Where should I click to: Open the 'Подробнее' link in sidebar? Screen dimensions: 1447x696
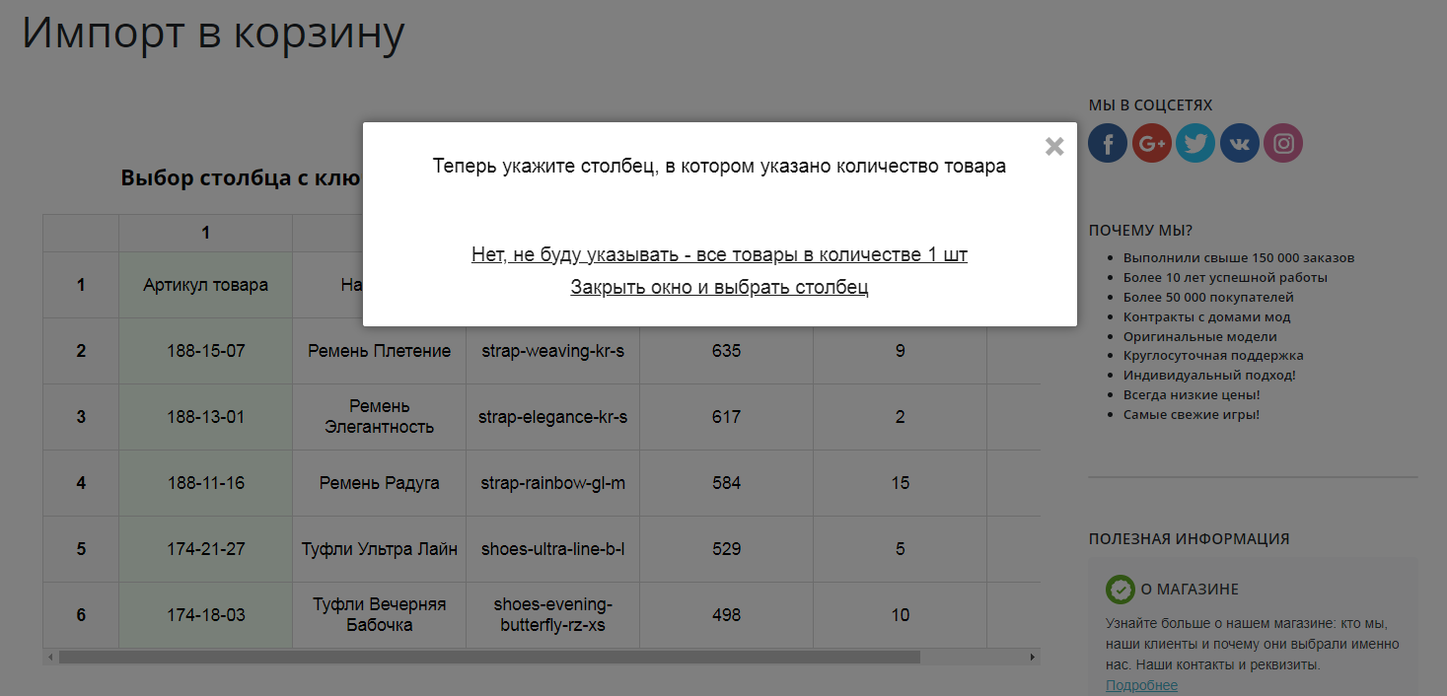tap(1141, 685)
